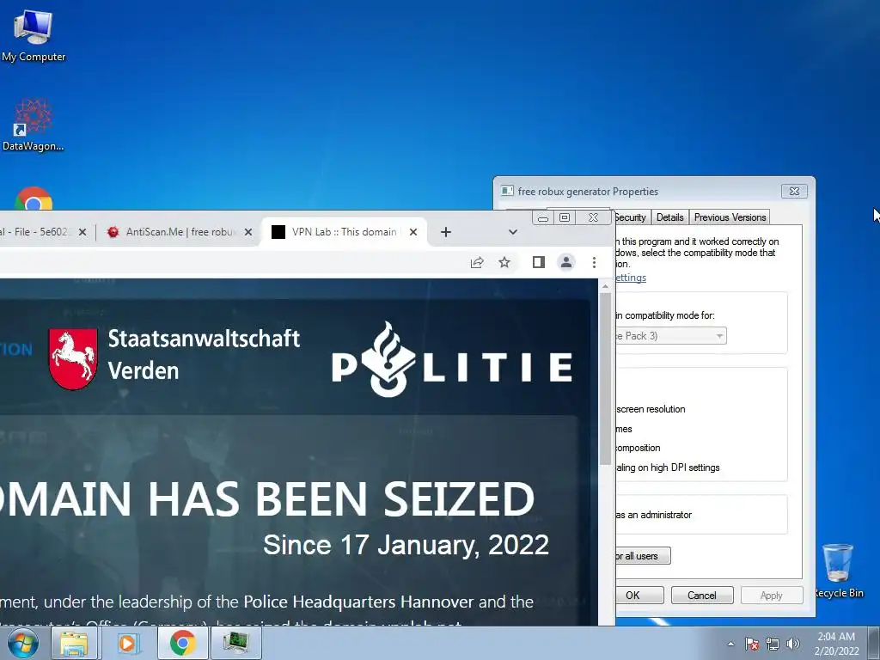880x660 pixels.
Task: Click the settings help link in Properties
Action: tap(631, 278)
